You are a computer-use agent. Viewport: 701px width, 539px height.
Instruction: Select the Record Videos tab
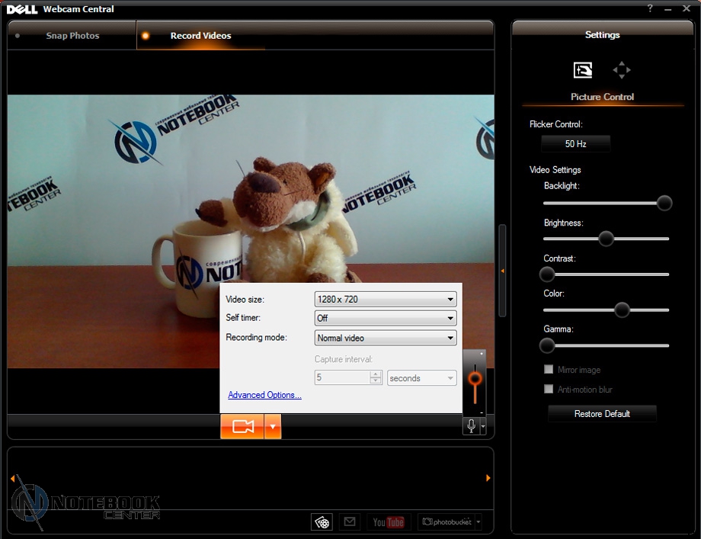click(200, 36)
